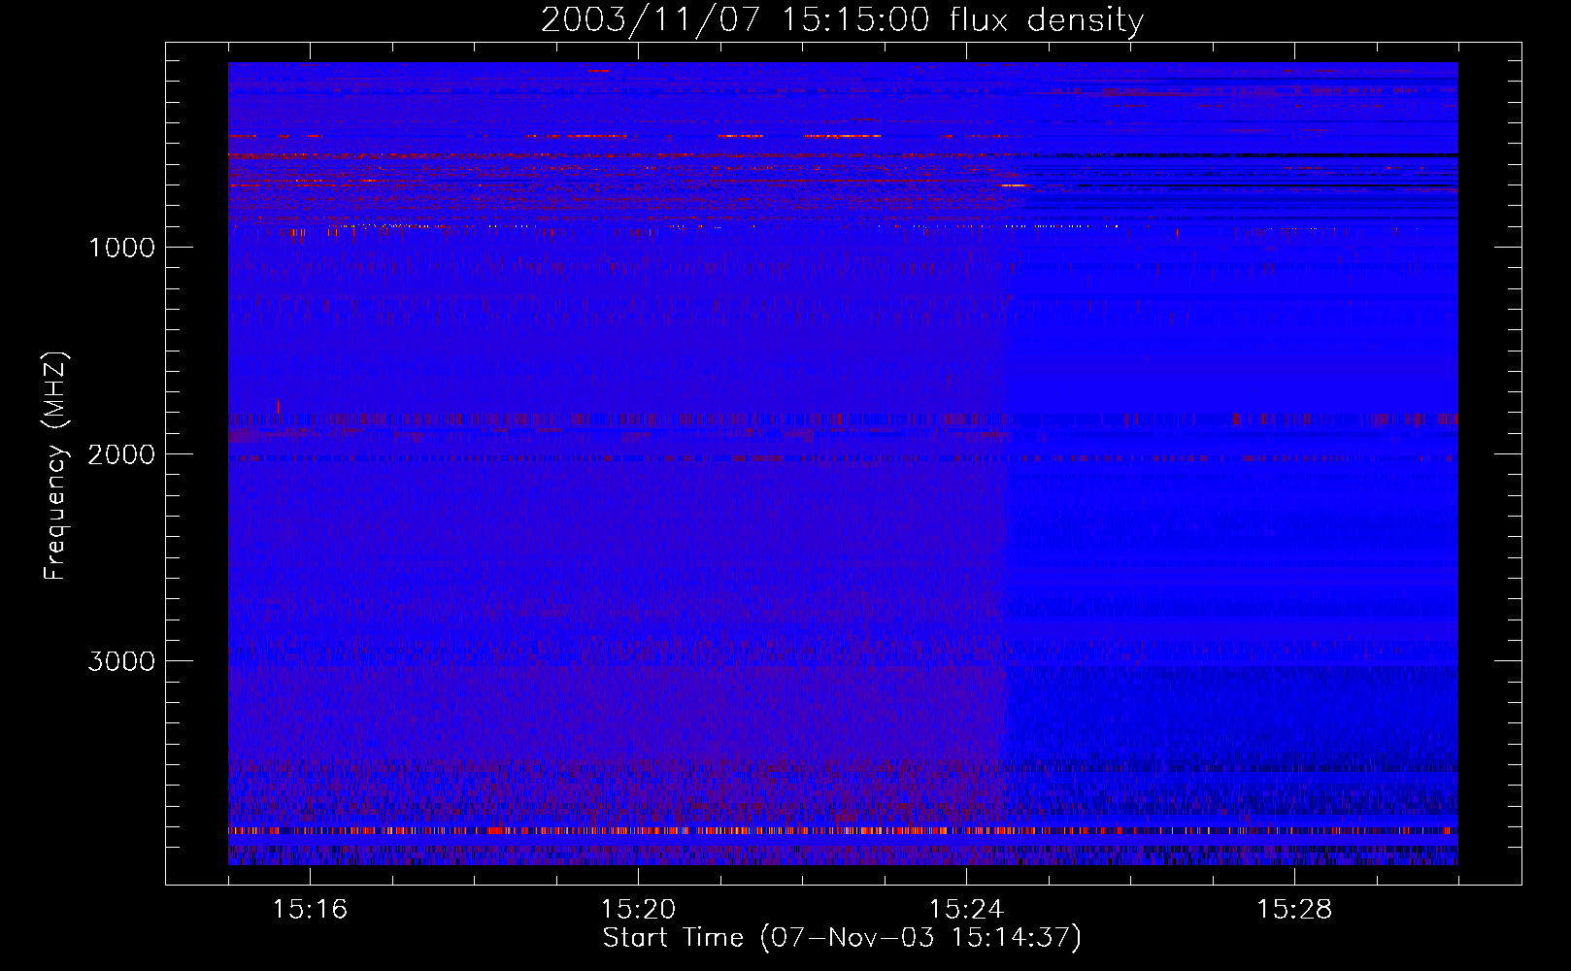Click the "Frequency (MHZ)" axis label

pyautogui.click(x=55, y=466)
